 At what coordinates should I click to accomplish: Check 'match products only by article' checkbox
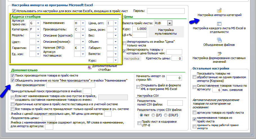click(x=194, y=87)
